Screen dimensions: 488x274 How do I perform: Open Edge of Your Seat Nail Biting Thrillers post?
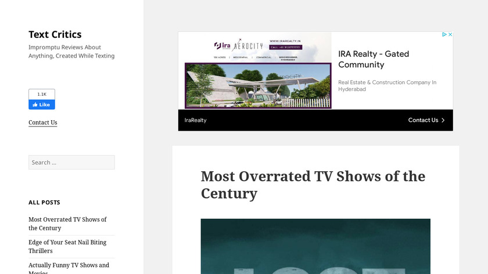coord(67,246)
